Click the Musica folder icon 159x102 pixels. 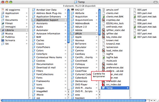coord(3,34)
